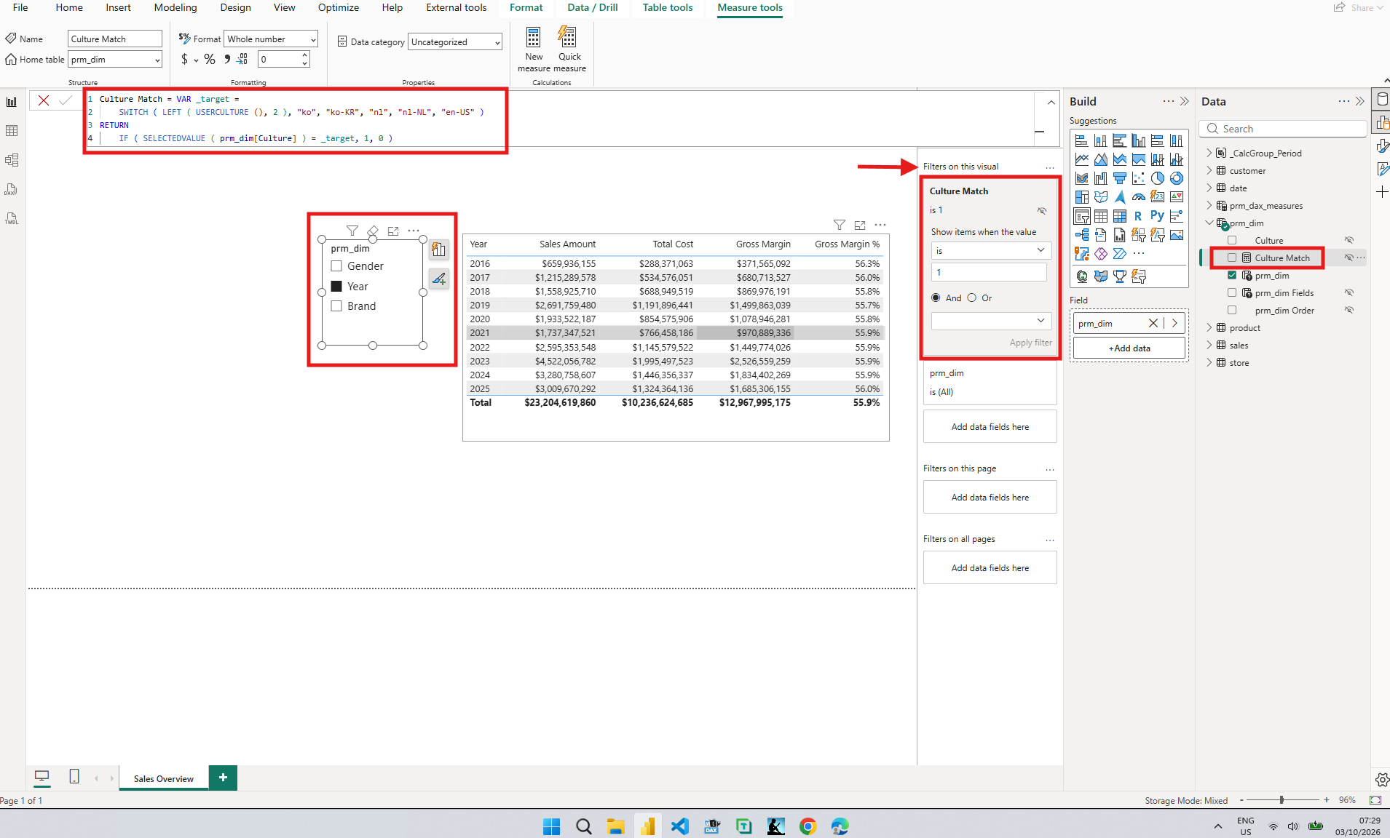Adjust the zoom slider handle
Screen dimensions: 1390x838
pos(1282,800)
